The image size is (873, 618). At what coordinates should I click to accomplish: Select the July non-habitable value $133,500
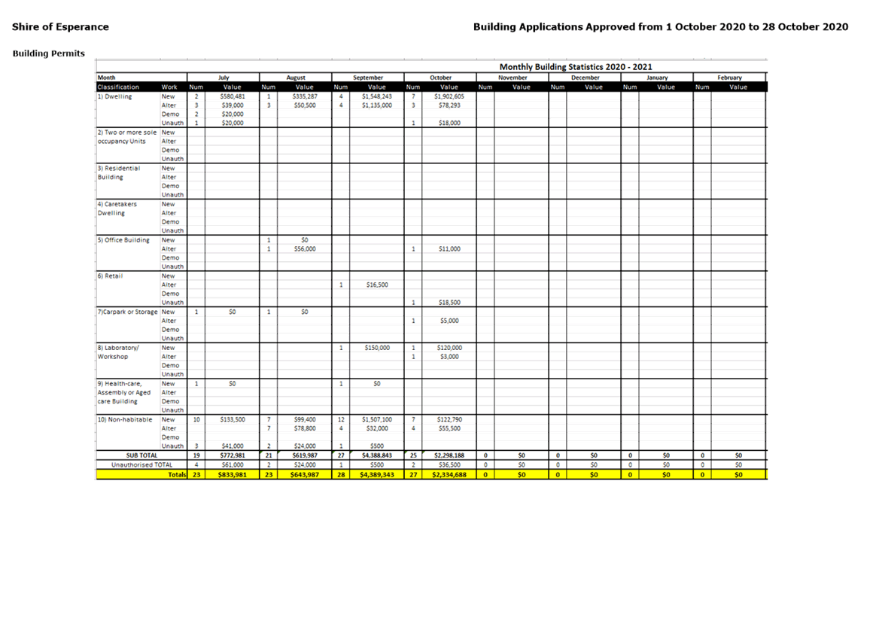(x=232, y=420)
